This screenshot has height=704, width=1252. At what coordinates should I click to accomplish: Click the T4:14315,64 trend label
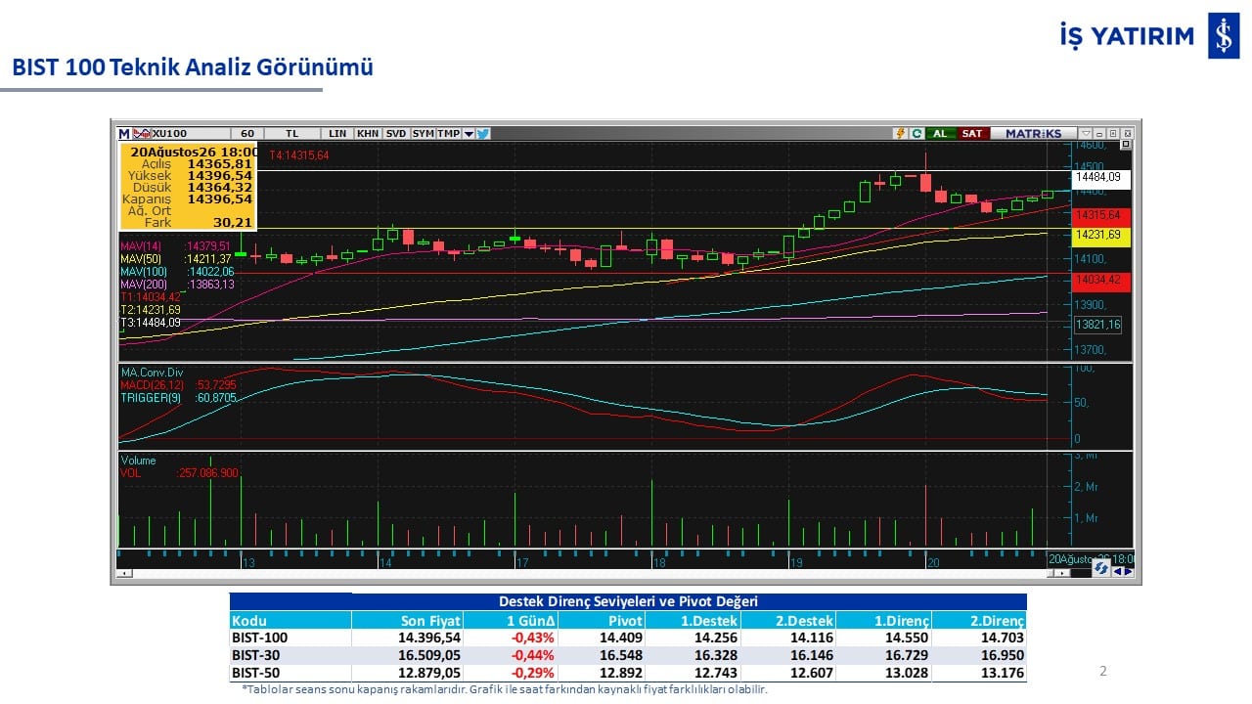coord(299,155)
